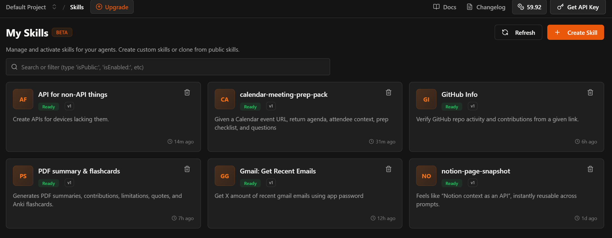Refresh the skills list
Viewport: 612px width, 238px height.
click(518, 33)
